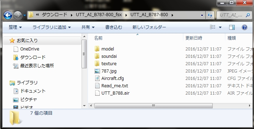Select the 787.jpg file
The height and width of the screenshot is (129, 254).
click(x=109, y=71)
